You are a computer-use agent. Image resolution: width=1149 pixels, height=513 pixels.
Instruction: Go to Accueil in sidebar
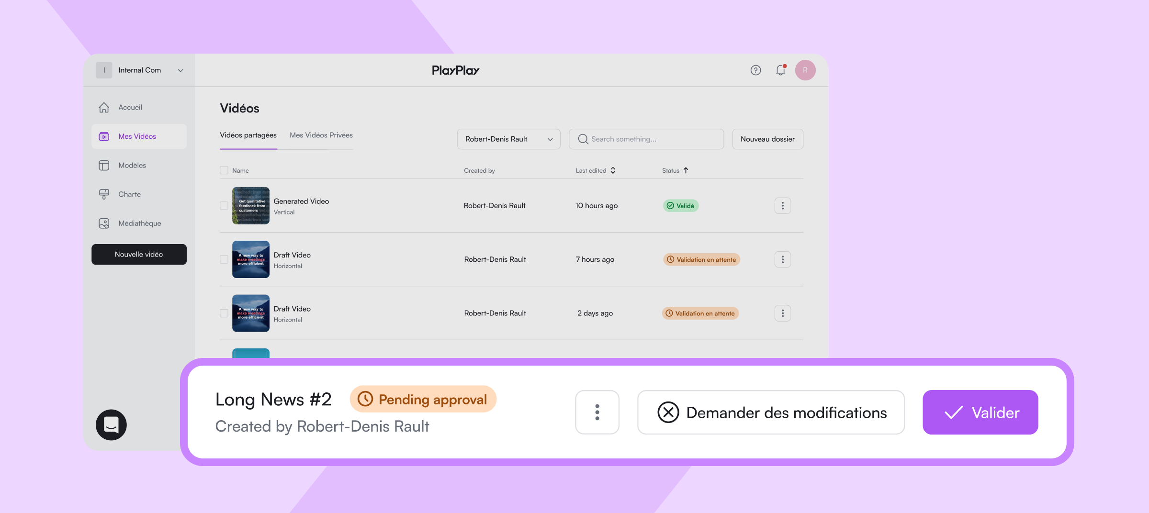139,108
